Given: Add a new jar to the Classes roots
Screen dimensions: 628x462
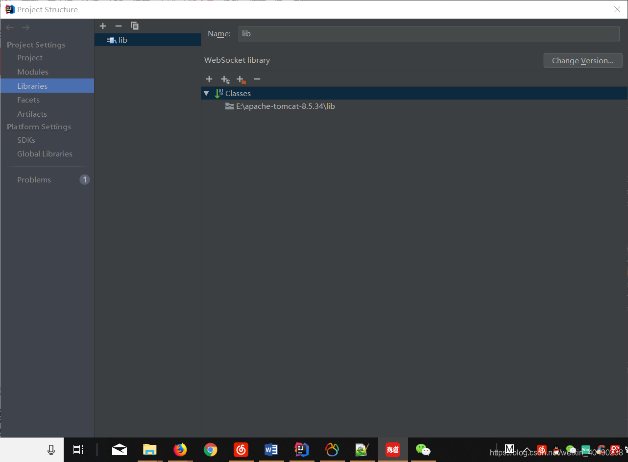Looking at the screenshot, I should (209, 79).
